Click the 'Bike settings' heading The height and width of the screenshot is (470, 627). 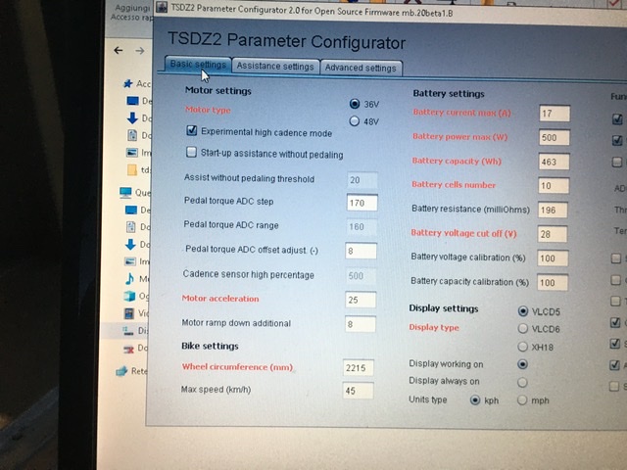210,346
